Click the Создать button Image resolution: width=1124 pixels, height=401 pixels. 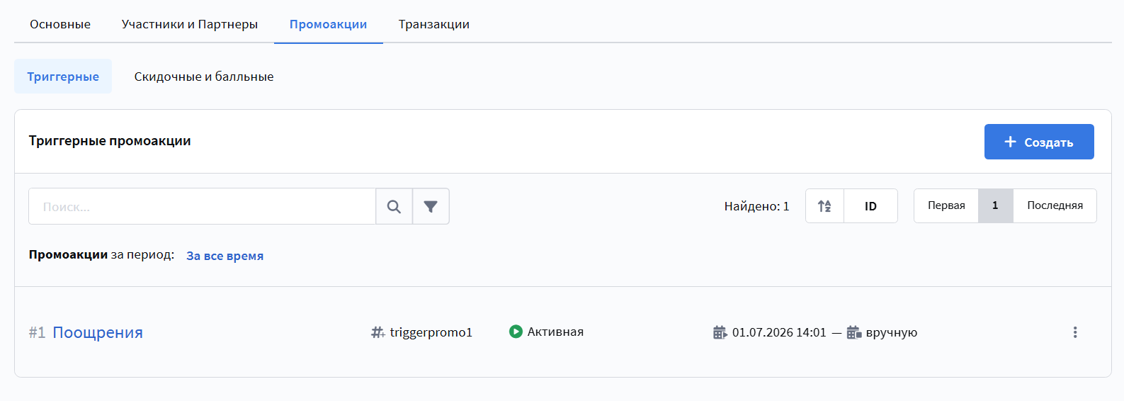coord(1039,142)
